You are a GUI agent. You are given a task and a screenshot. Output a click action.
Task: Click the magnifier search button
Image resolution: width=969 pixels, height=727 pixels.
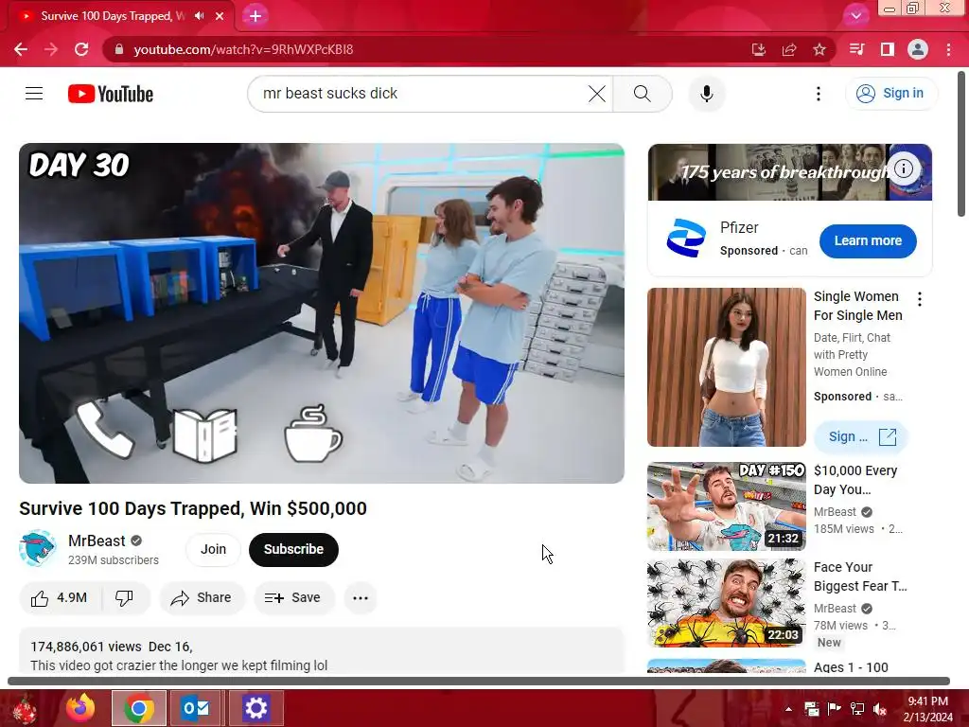pyautogui.click(x=643, y=94)
